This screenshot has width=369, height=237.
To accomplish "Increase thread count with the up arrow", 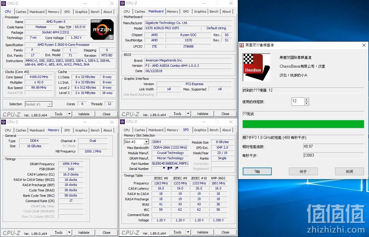I will pyautogui.click(x=306, y=100).
